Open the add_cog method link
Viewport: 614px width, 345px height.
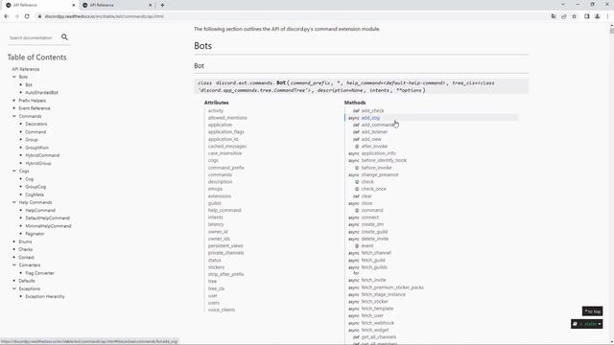[x=370, y=118]
